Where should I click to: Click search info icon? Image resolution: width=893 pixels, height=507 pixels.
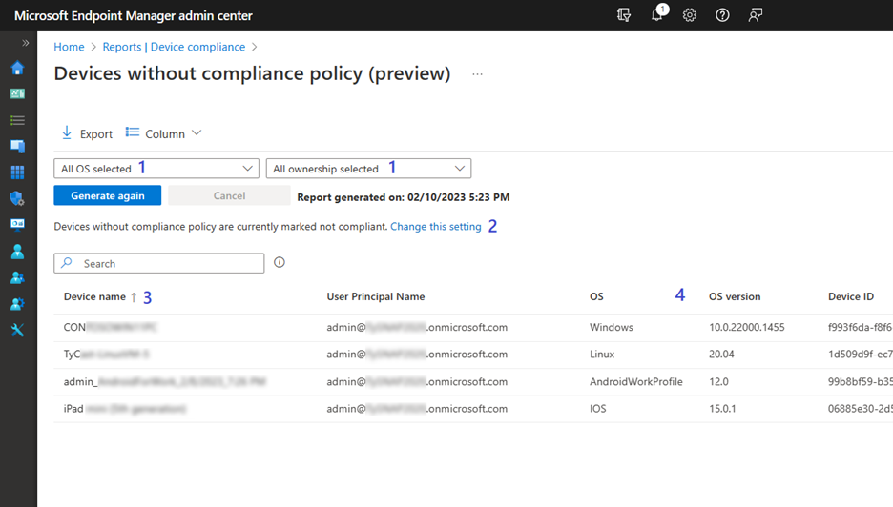click(279, 262)
